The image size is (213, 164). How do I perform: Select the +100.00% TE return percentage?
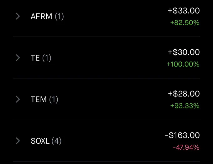(183, 64)
